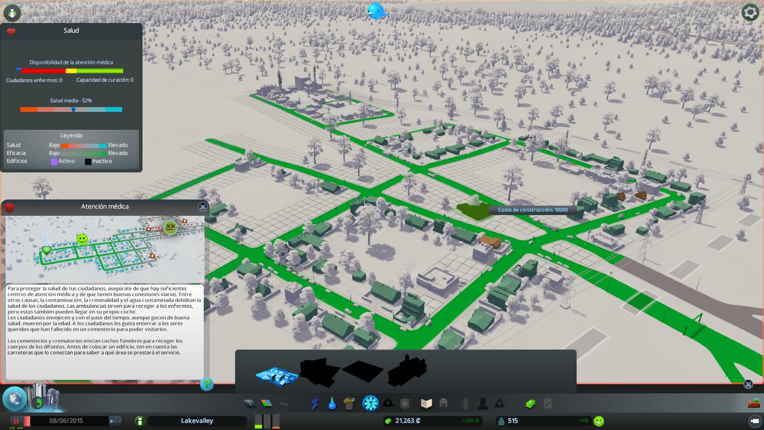Viewport: 764px width, 430px height.
Task: Open the settings gear menu
Action: (x=750, y=12)
